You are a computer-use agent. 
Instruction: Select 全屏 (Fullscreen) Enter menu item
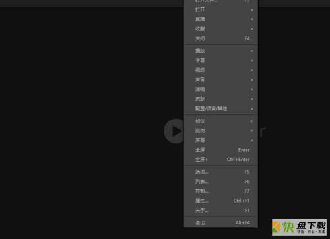221,150
